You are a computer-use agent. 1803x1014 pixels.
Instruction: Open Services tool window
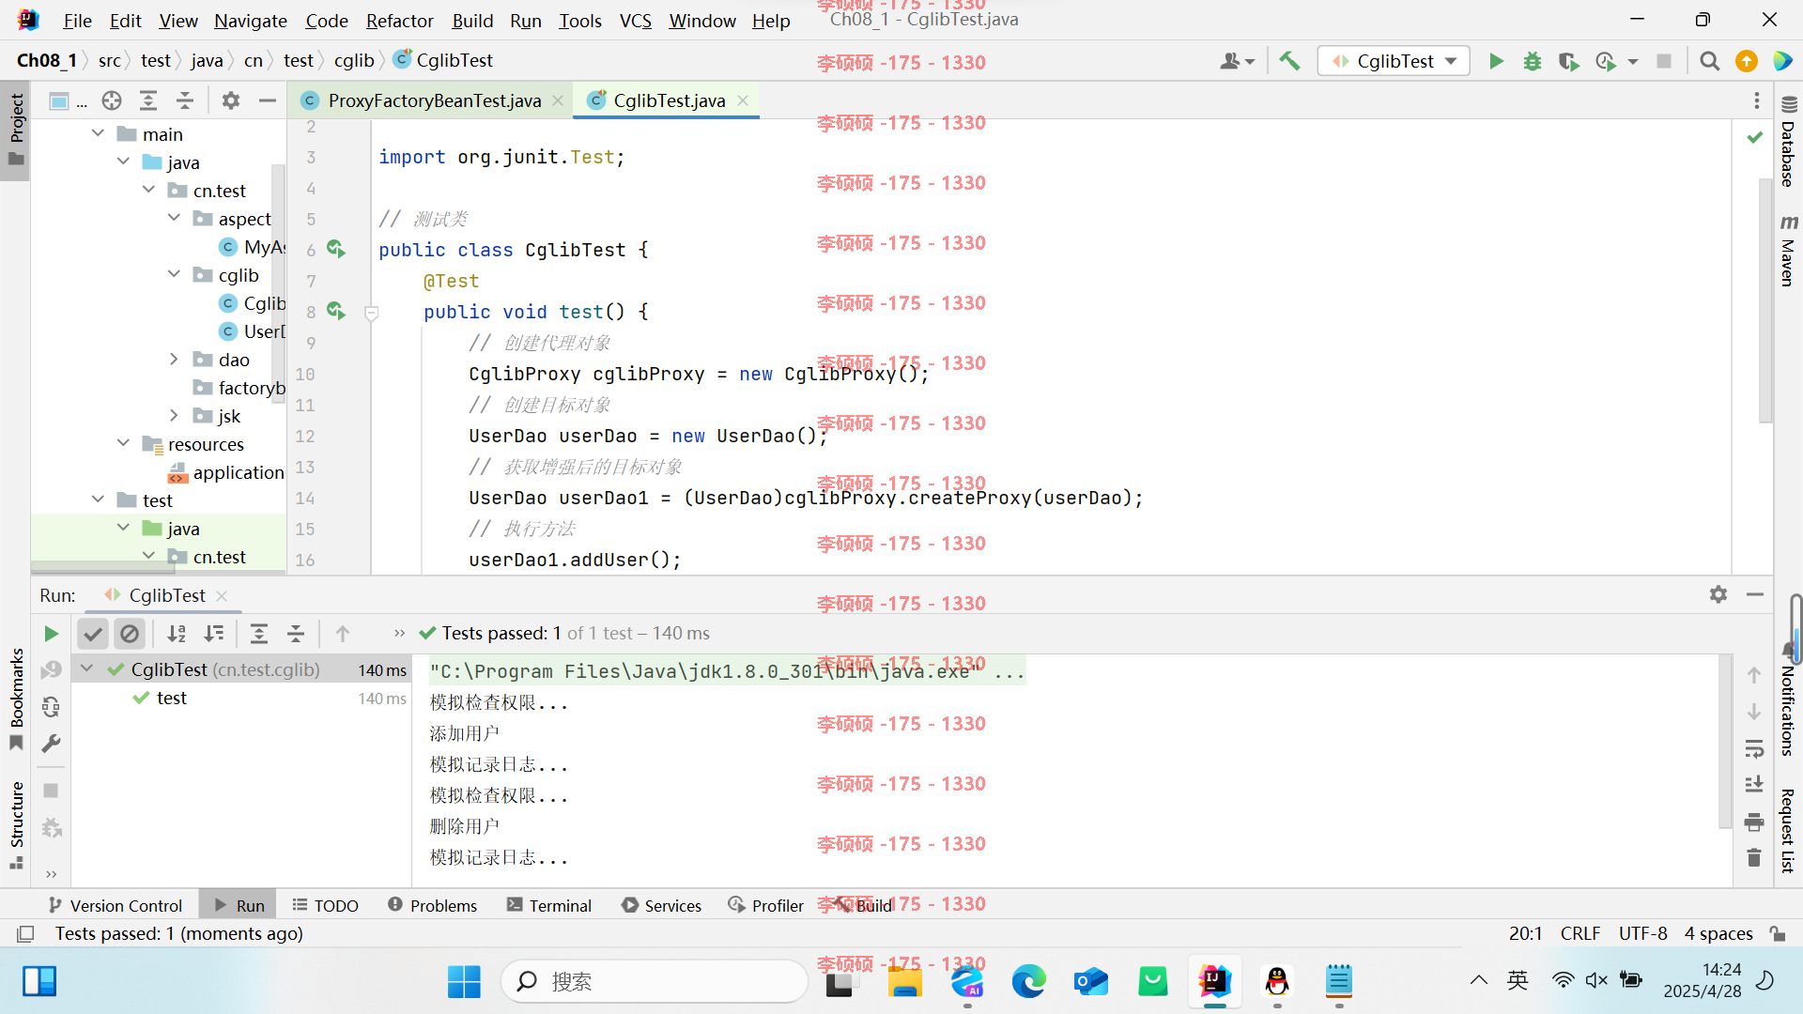pyautogui.click(x=661, y=905)
